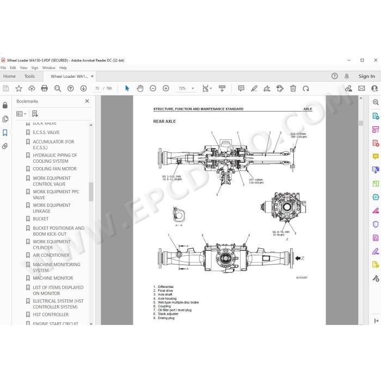Open the bookmark options list dropdown
Screen dimensions: 381x381
point(21,114)
